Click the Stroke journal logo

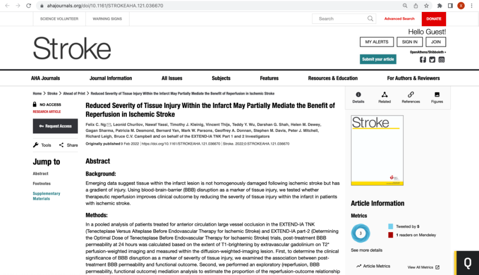coord(72,48)
